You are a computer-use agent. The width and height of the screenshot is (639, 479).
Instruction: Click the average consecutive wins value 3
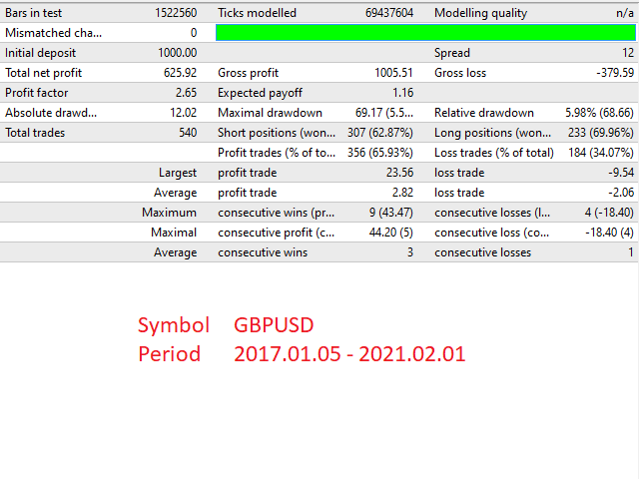410,252
